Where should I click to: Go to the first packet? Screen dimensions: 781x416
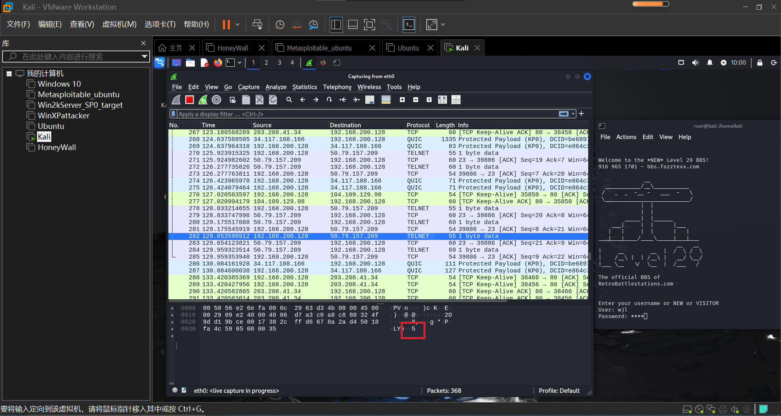click(343, 100)
